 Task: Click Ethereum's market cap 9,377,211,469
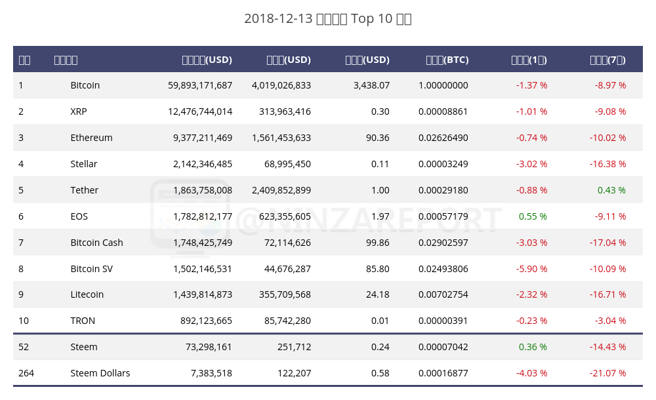point(203,138)
